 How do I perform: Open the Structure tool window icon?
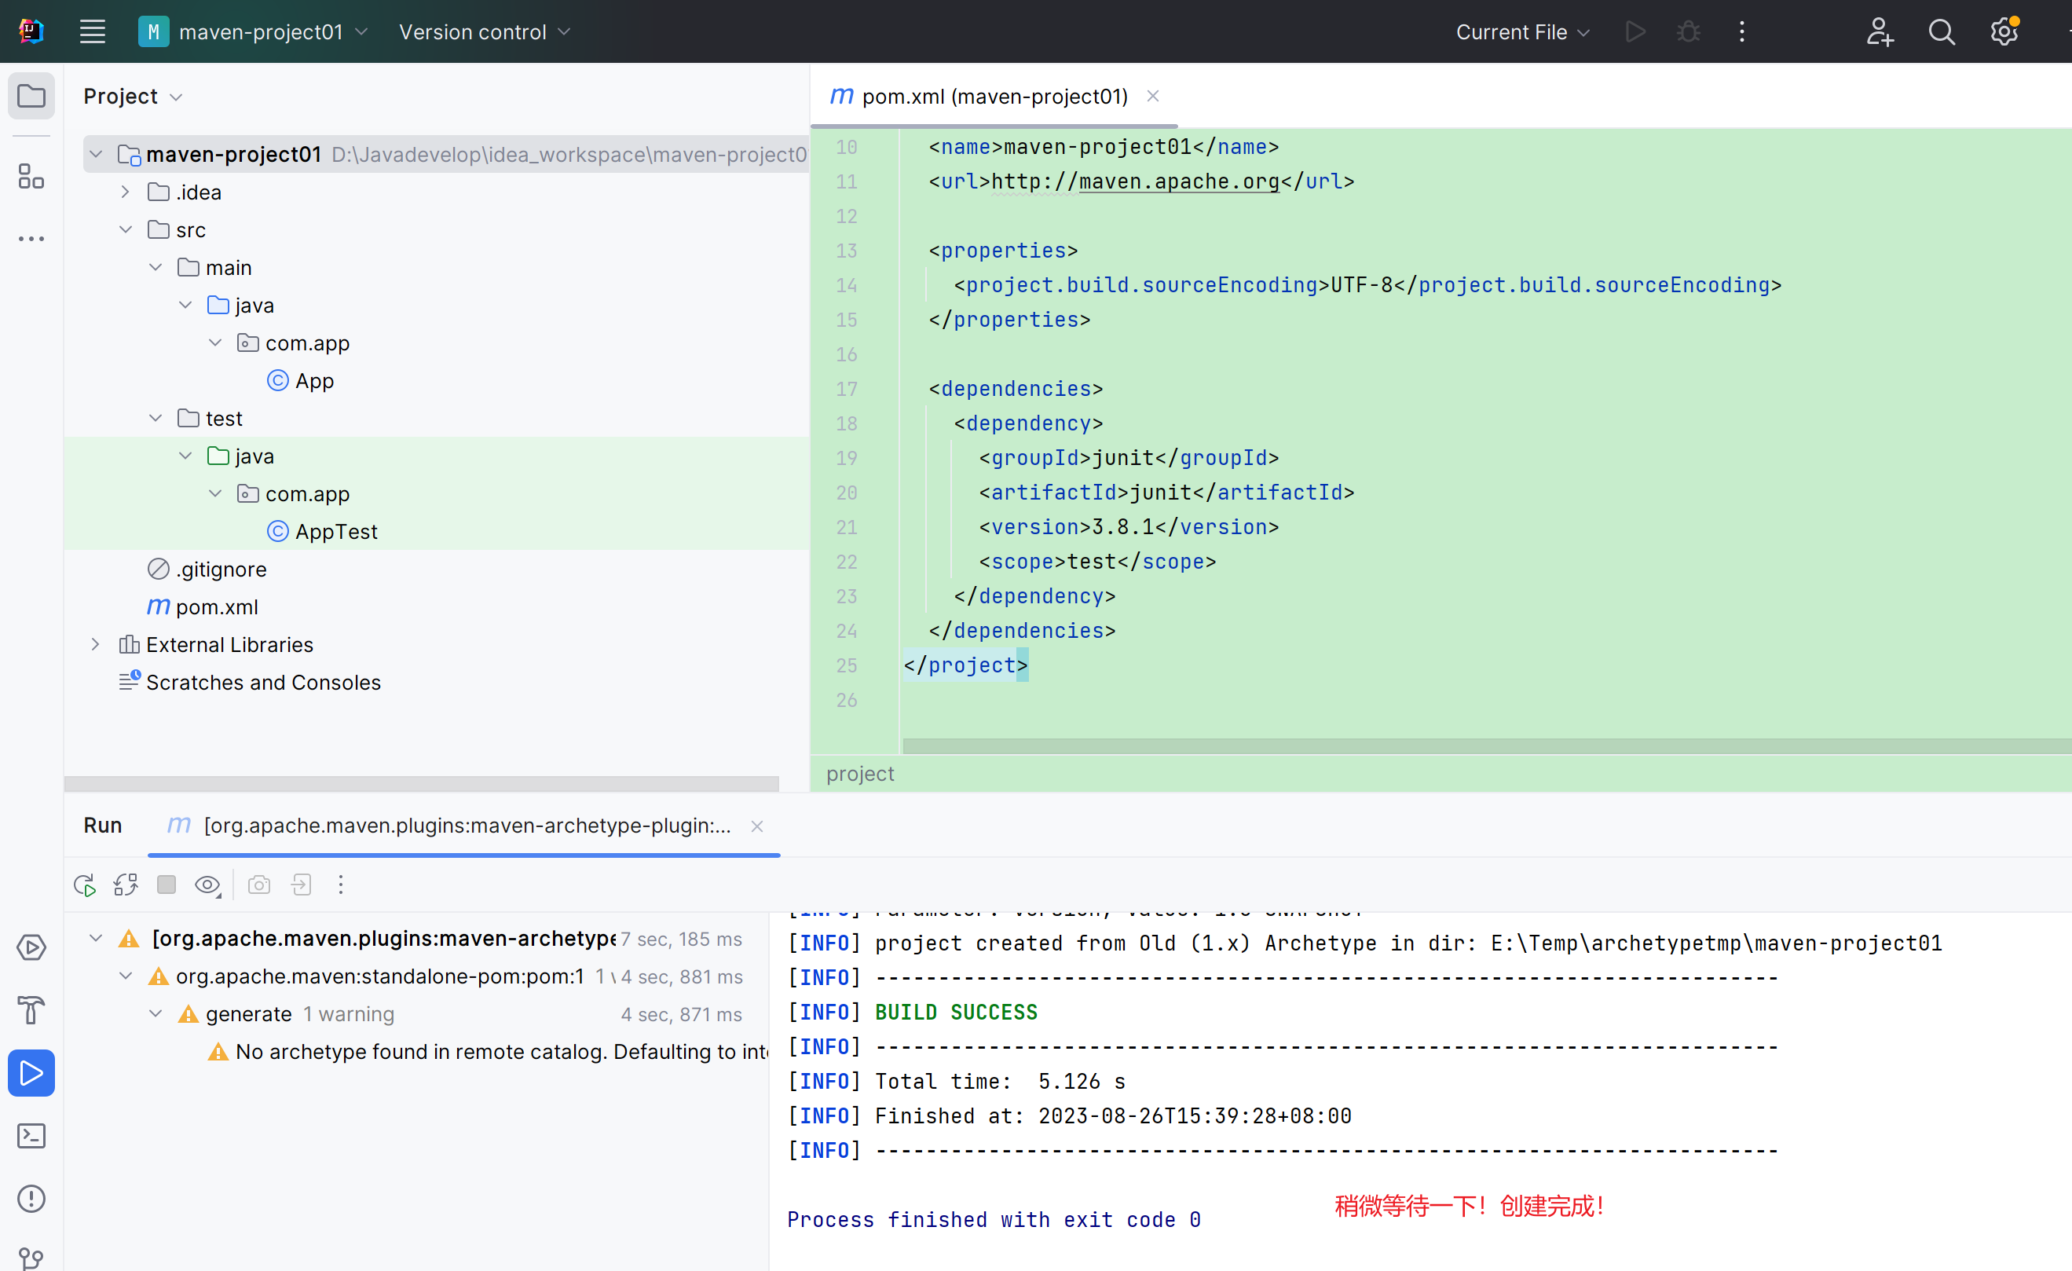(31, 177)
